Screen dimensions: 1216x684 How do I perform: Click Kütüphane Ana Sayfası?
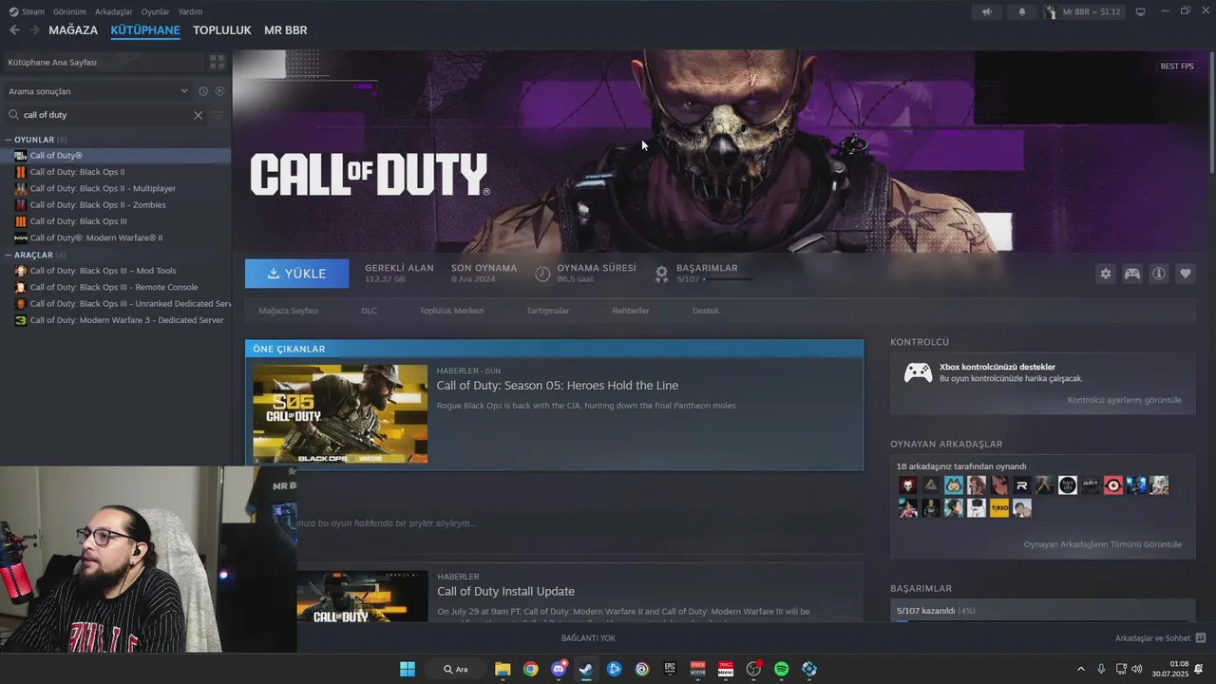pos(52,62)
